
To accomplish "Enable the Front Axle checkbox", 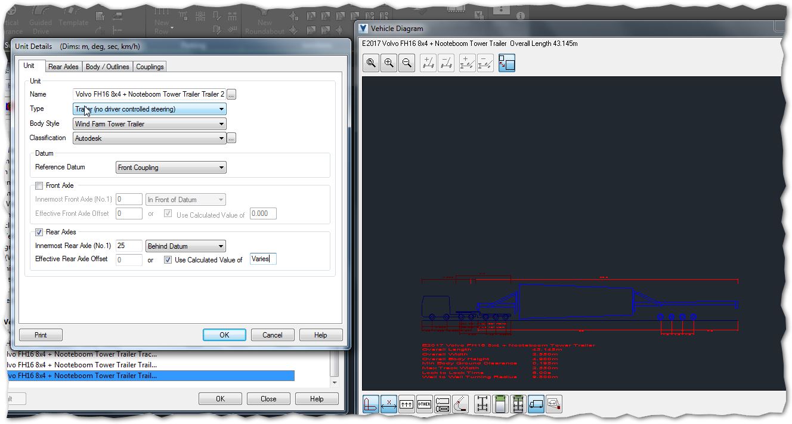I will 39,186.
